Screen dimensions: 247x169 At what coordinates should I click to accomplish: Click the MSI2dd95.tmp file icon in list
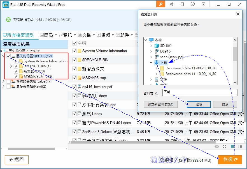click(x=80, y=78)
